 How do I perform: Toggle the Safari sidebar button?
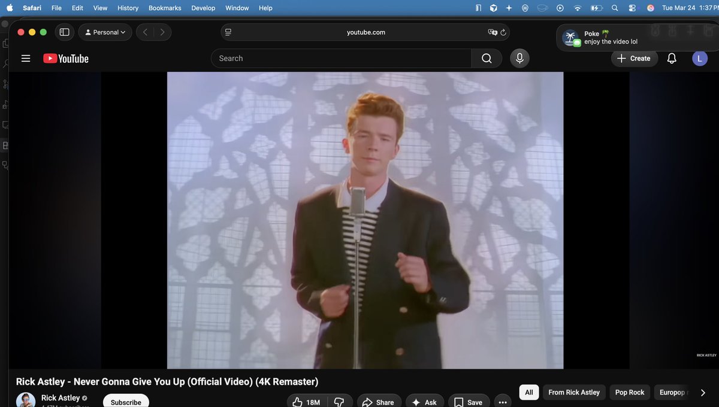65,32
